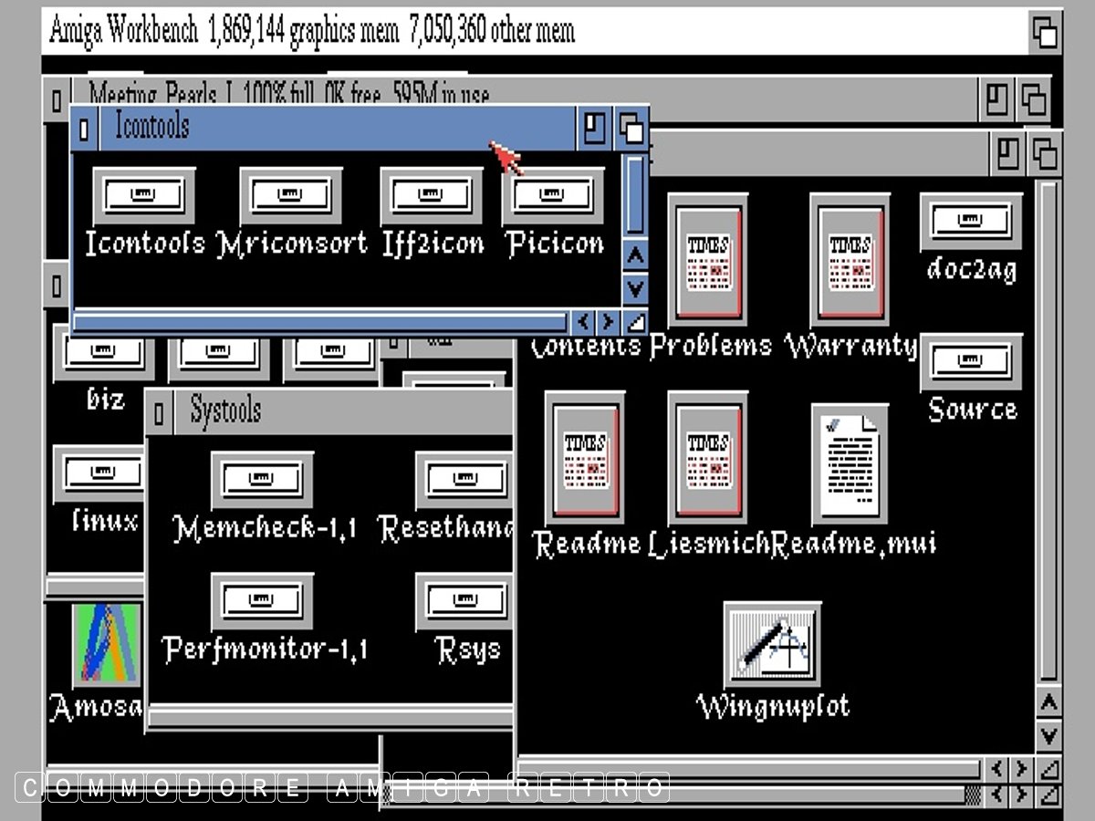The image size is (1095, 821).
Task: Open the Iff2icon drawer
Action: 431,196
